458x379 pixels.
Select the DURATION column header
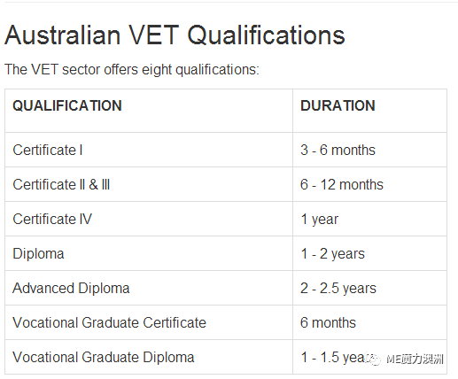338,105
